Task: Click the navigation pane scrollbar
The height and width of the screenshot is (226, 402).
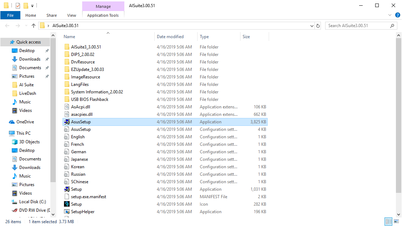Action: click(x=53, y=110)
